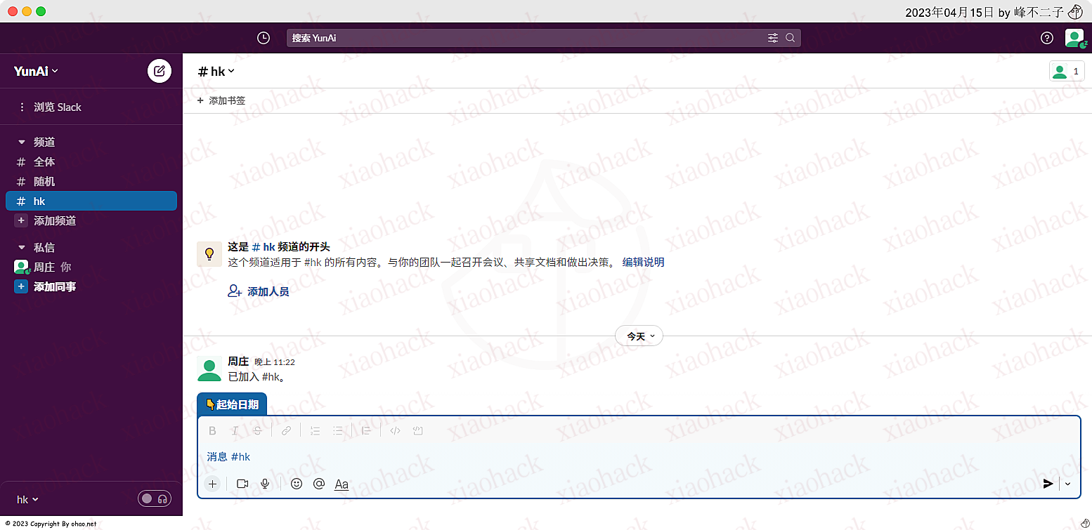Click the plus icon next to 添加频道
1092x530 pixels.
click(x=21, y=220)
